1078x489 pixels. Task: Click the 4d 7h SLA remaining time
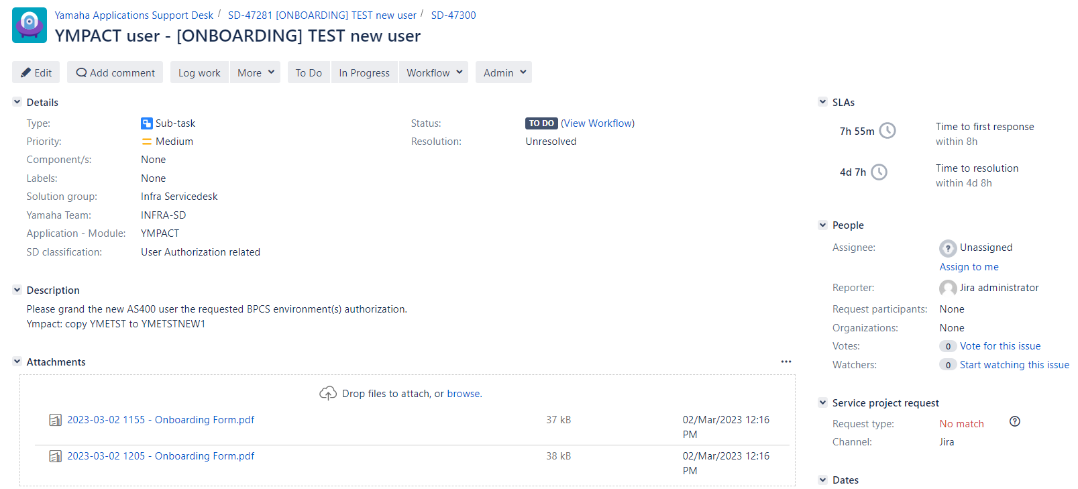click(853, 172)
